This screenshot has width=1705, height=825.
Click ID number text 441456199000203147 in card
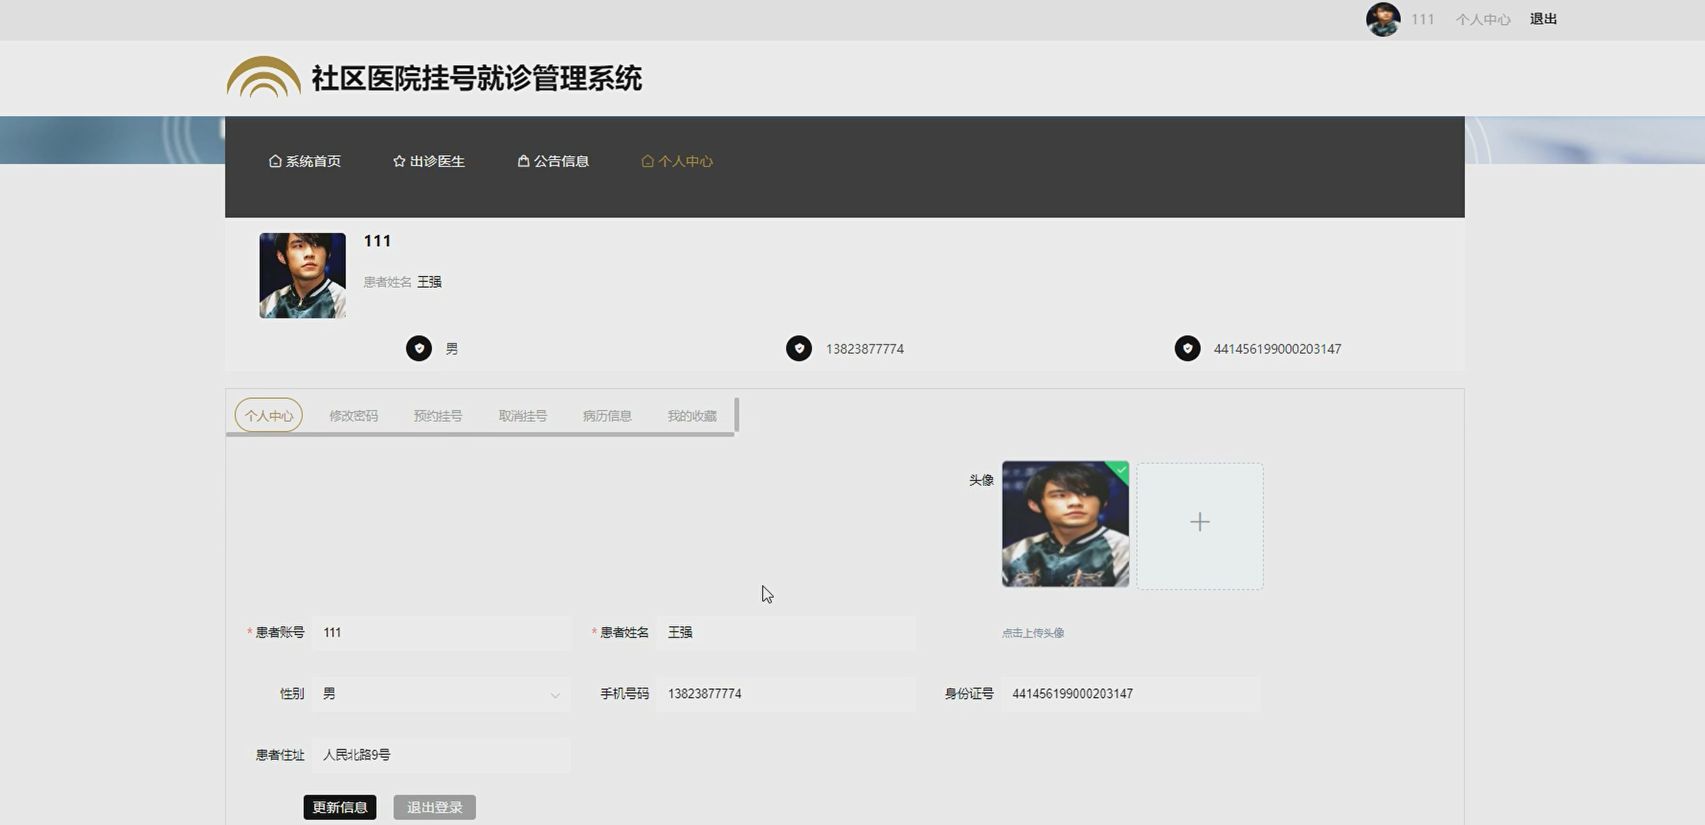pos(1277,349)
